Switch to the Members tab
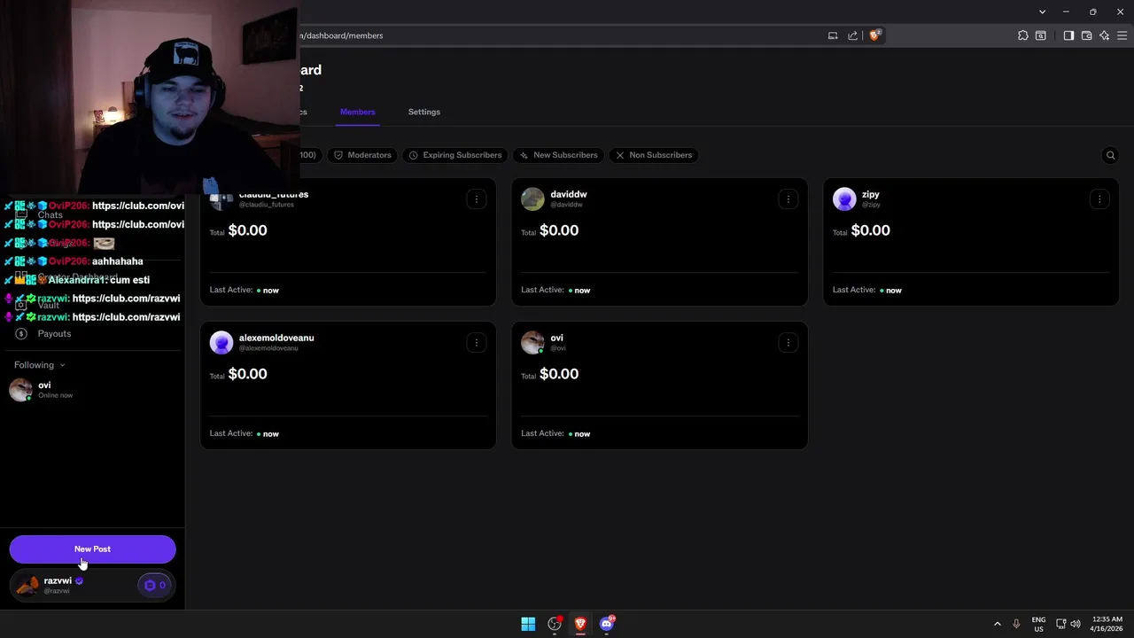 coord(357,112)
